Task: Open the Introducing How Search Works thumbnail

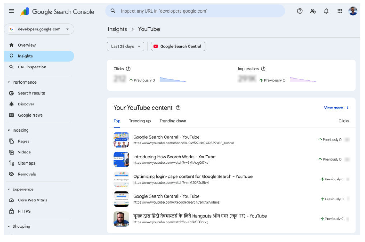Action: pyautogui.click(x=121, y=160)
